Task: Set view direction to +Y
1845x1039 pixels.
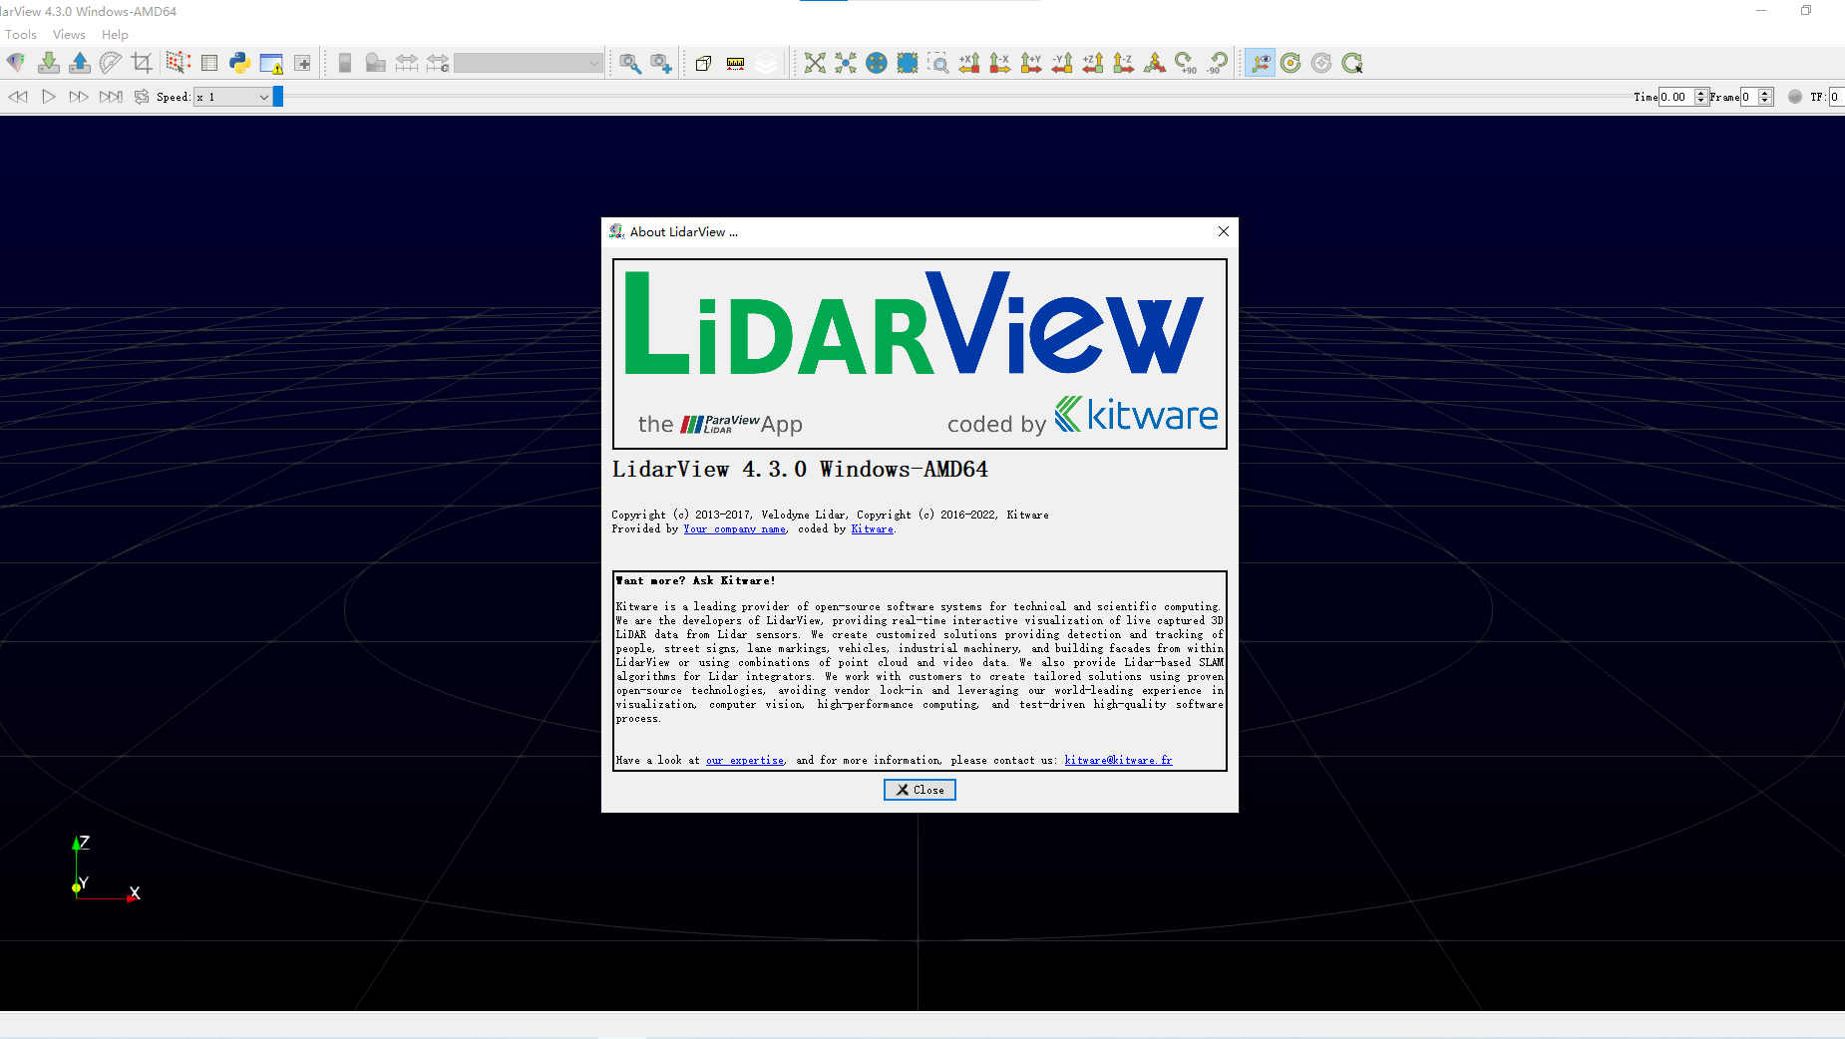Action: coord(1031,63)
